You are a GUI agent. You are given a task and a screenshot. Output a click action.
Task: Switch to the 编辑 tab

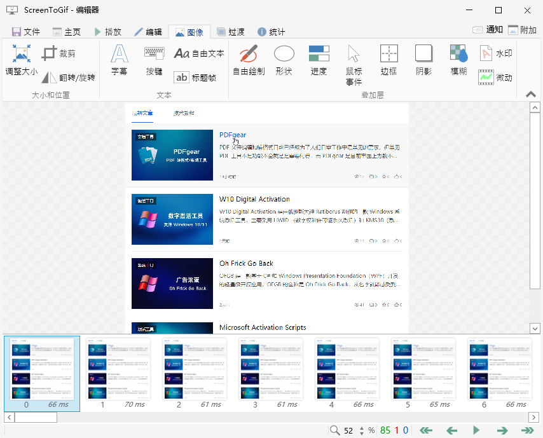(x=149, y=32)
